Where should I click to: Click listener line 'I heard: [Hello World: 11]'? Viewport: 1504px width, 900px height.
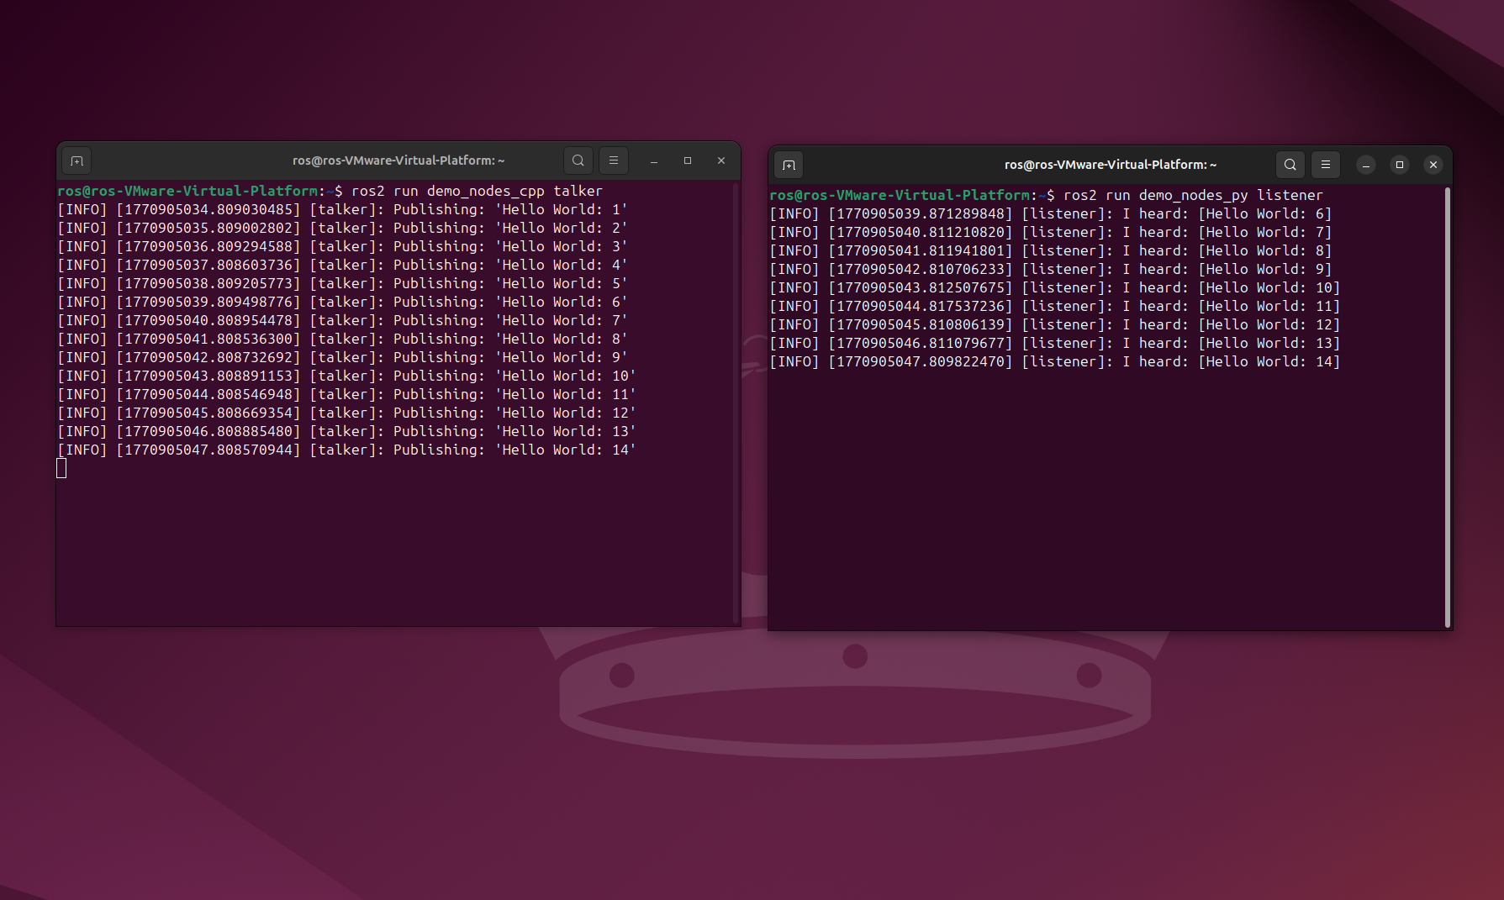click(1054, 306)
